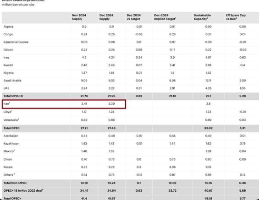
Task: Select the Nigeria row label
Action: 9,73
